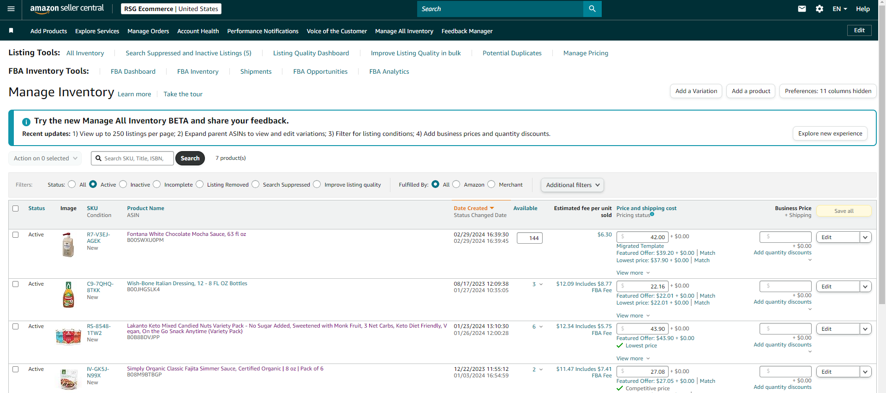Check the Simply Organic Fajita Sauce row
The height and width of the screenshot is (393, 886).
point(16,369)
